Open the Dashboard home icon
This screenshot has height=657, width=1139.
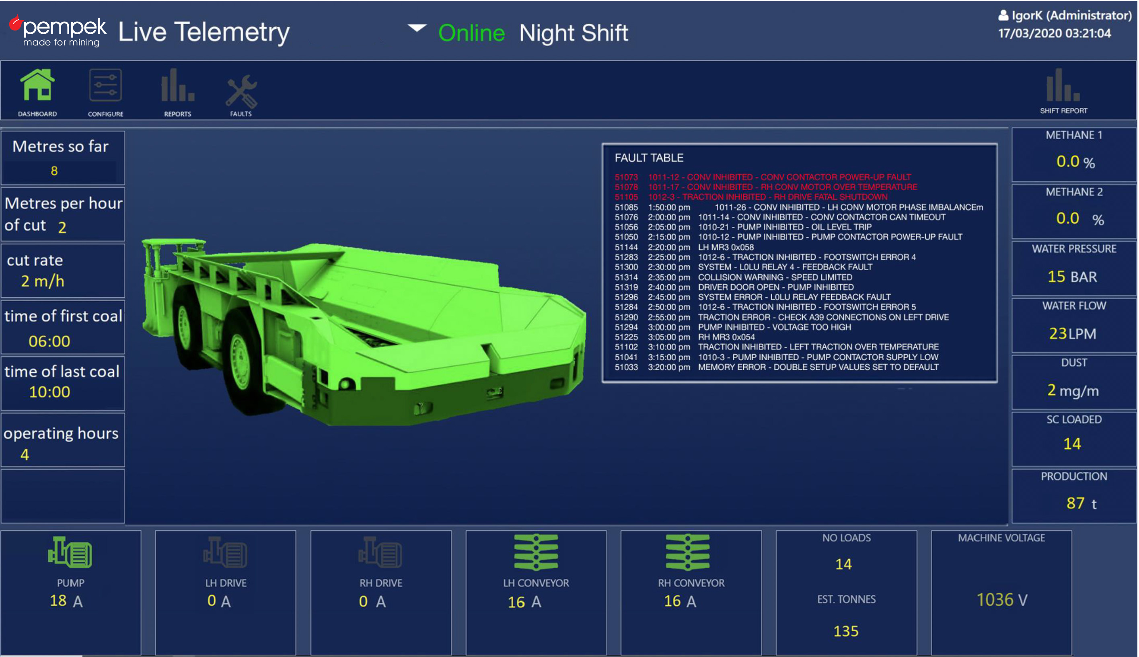(x=37, y=86)
